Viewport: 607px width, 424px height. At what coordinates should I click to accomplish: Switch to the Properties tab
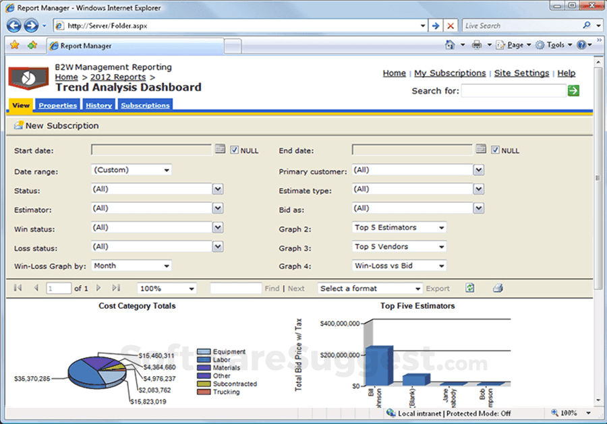(x=57, y=105)
